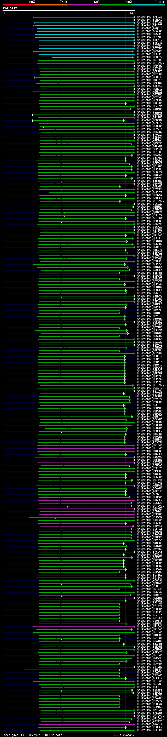Select the UniRef100_Q0BSG4 label
Screen dimensions: 167x737
point(150,339)
